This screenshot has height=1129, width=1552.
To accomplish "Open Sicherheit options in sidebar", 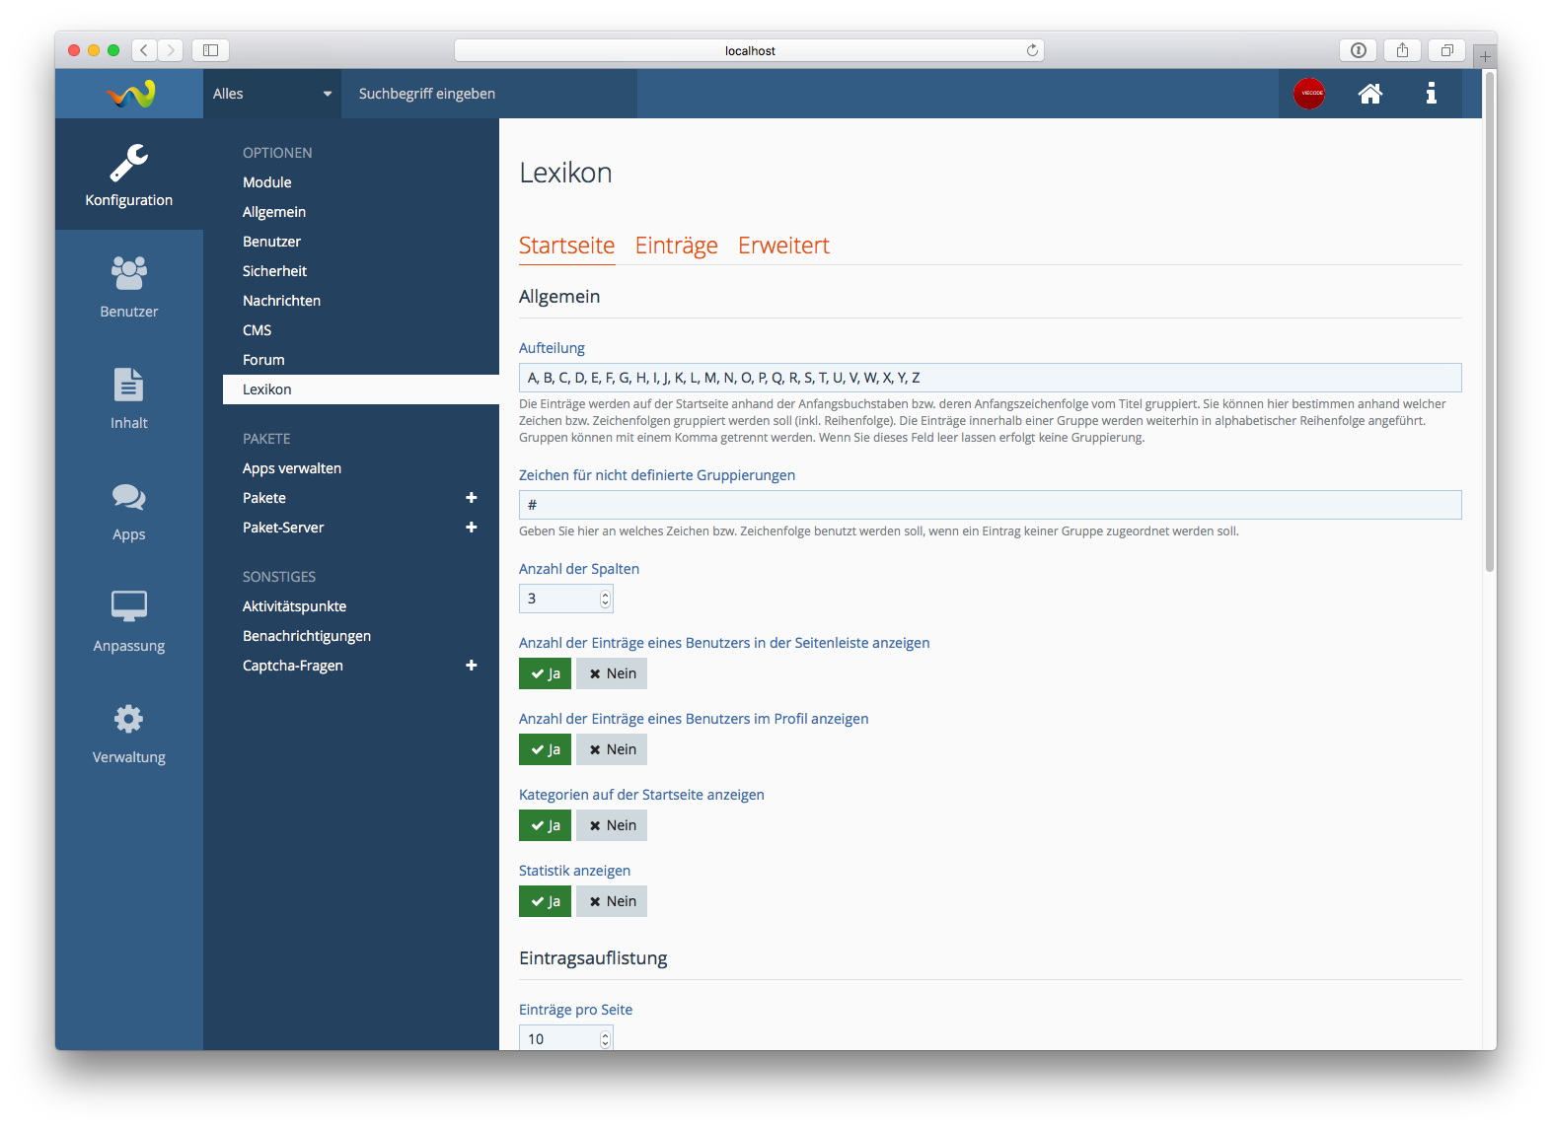I will click(274, 271).
